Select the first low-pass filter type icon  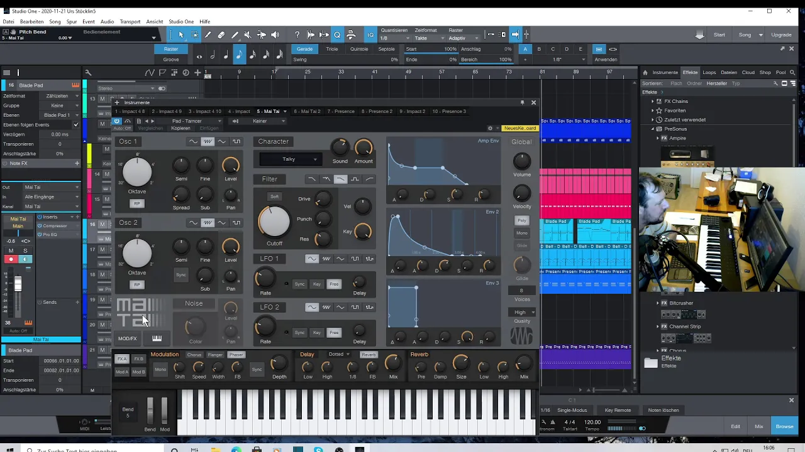tap(311, 180)
